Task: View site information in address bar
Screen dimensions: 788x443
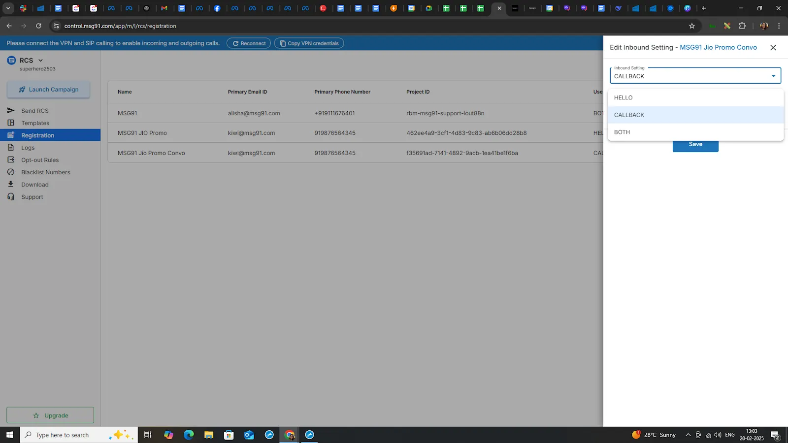Action: 56,26
